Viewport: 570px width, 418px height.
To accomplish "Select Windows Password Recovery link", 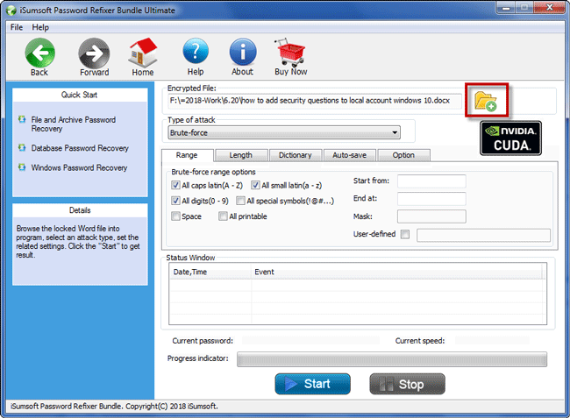I will coord(79,167).
